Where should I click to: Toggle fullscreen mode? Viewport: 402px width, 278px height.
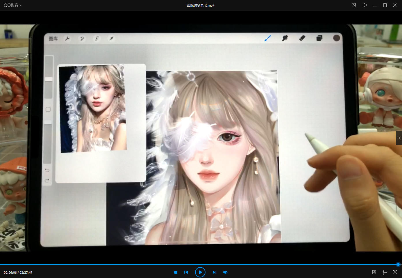(395, 272)
